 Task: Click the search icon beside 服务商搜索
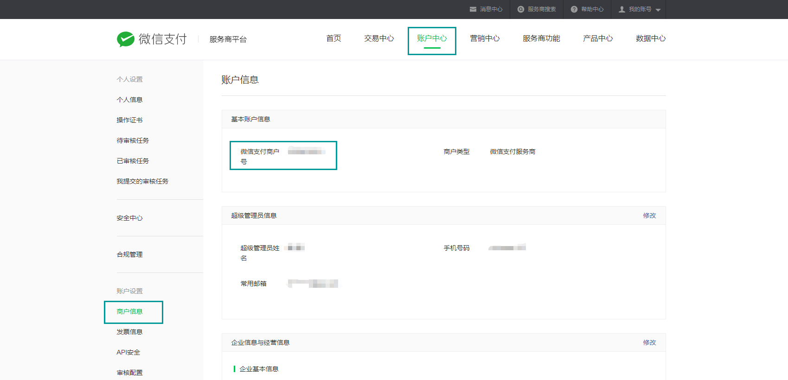pos(521,9)
